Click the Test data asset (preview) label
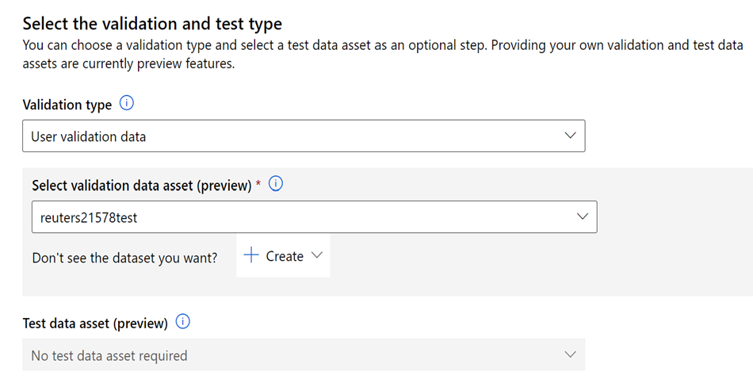Viewport: 753px width, 379px height. click(x=95, y=323)
